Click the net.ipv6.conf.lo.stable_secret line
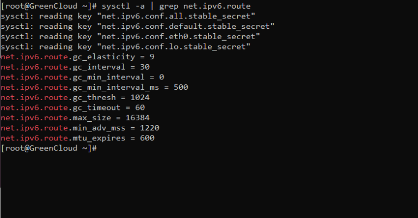This screenshot has height=218, width=418. point(126,47)
